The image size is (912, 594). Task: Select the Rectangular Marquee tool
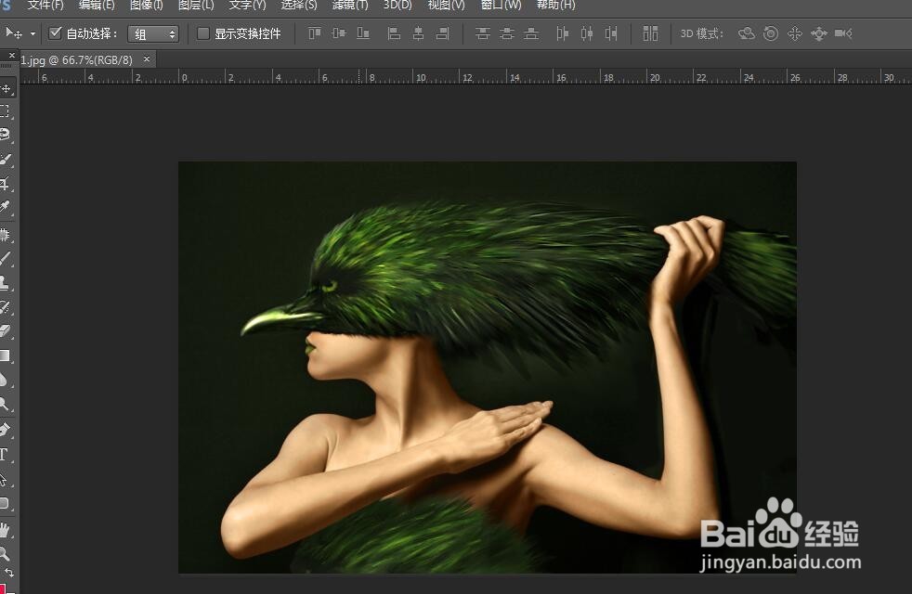pos(5,111)
